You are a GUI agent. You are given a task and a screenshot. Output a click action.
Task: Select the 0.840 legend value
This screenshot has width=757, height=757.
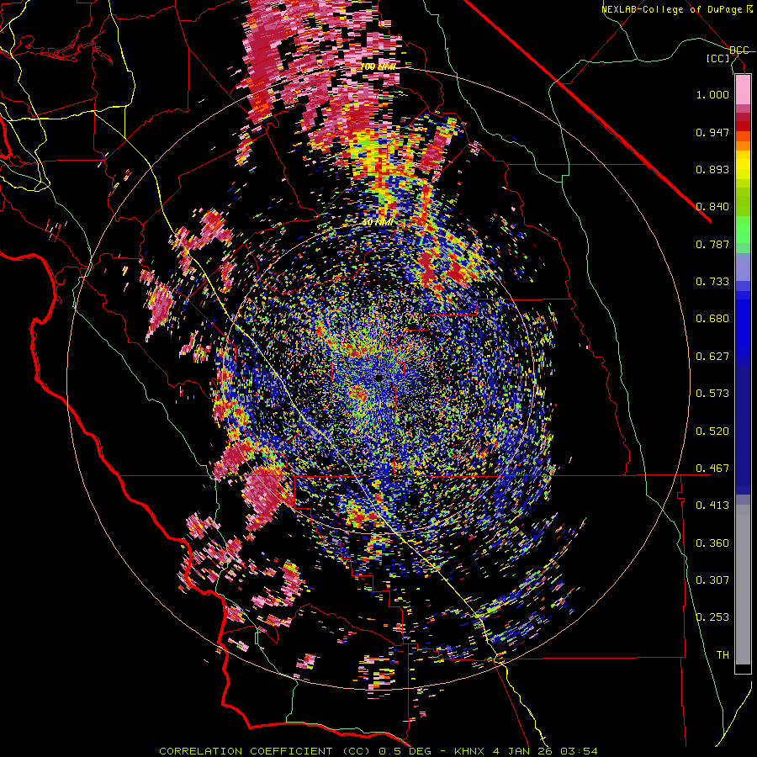[x=712, y=207]
